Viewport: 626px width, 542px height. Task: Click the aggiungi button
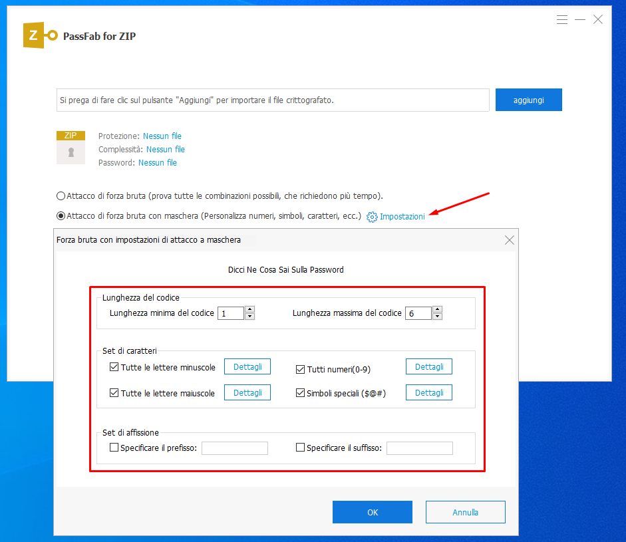click(529, 100)
